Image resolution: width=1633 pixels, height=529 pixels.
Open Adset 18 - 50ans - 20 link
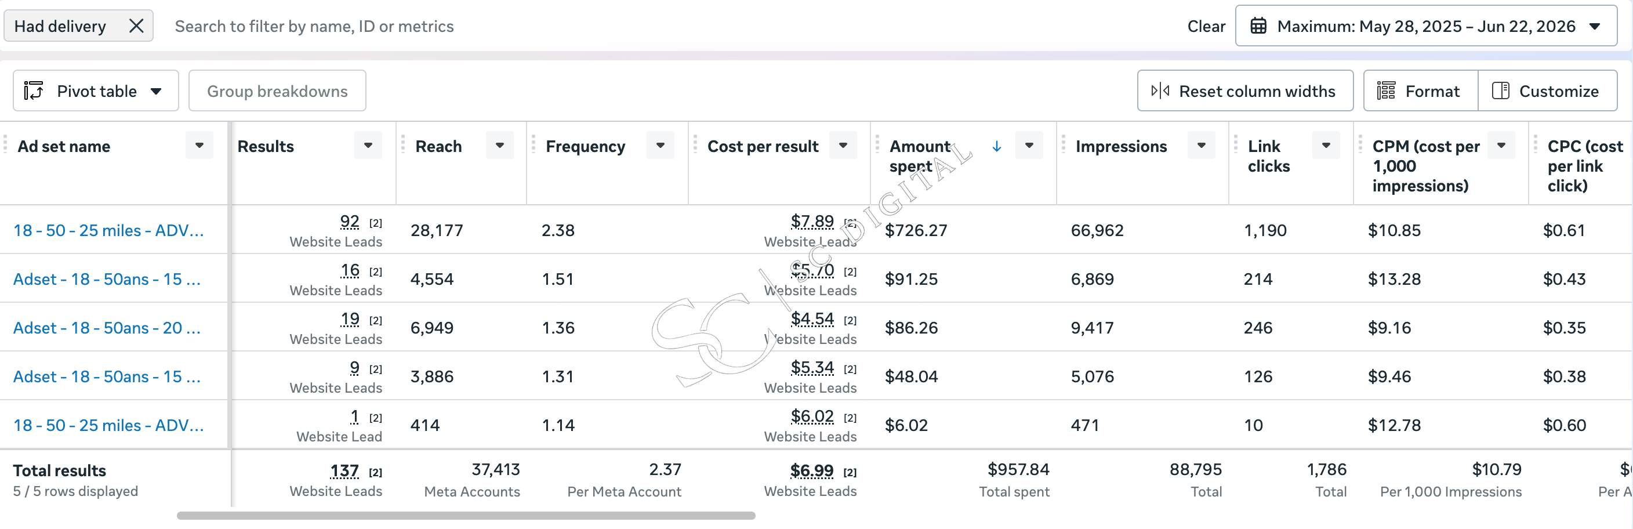tap(107, 328)
